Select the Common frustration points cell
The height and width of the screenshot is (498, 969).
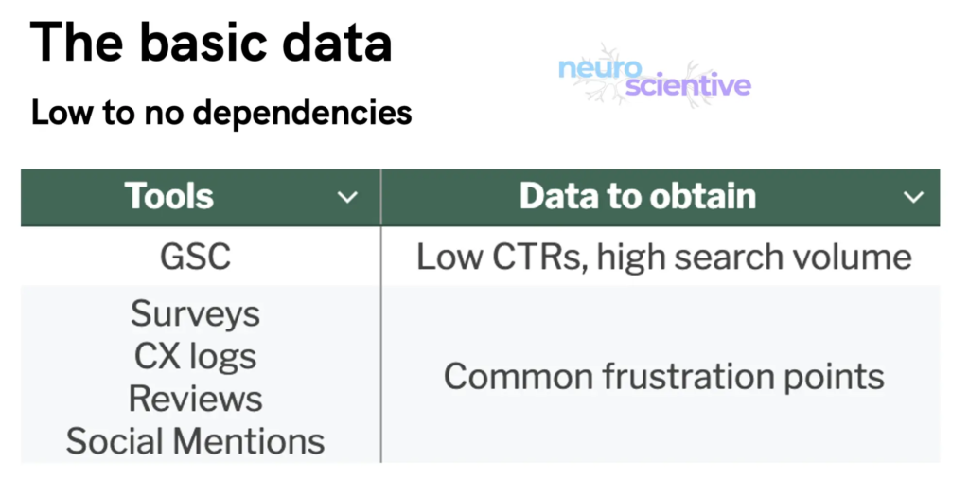[x=663, y=377]
